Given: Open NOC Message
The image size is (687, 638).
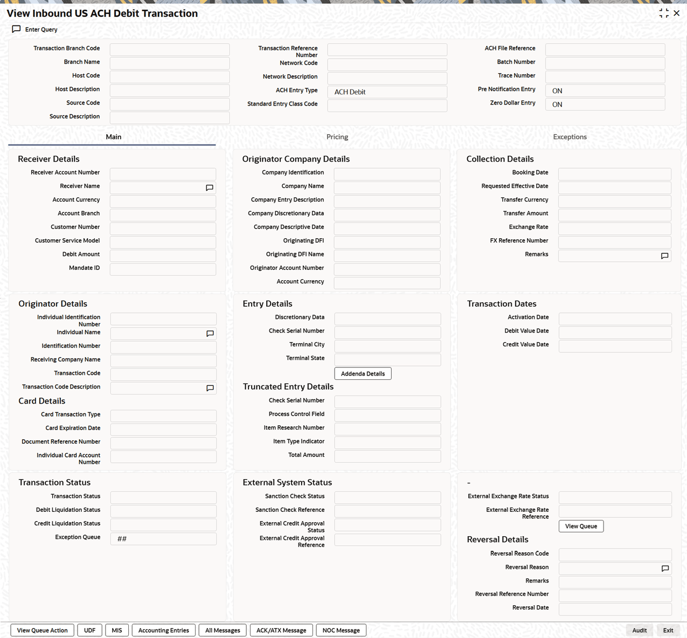Looking at the screenshot, I should [x=341, y=630].
